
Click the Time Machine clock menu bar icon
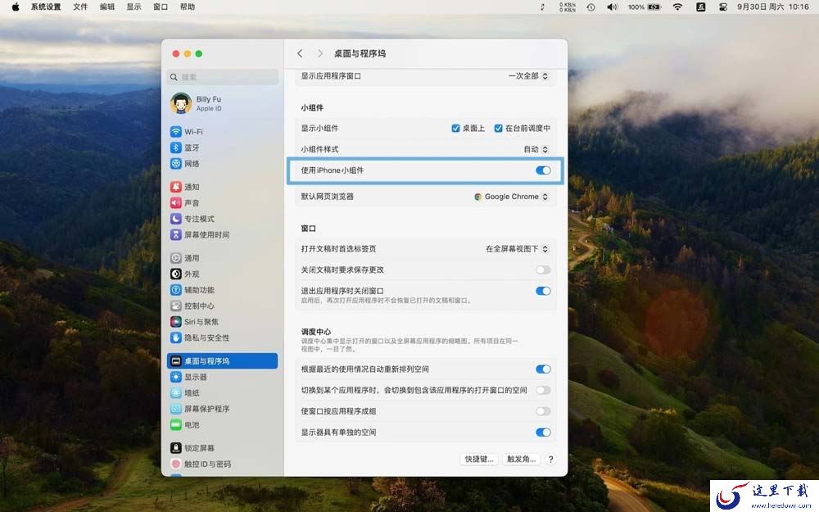tap(590, 7)
